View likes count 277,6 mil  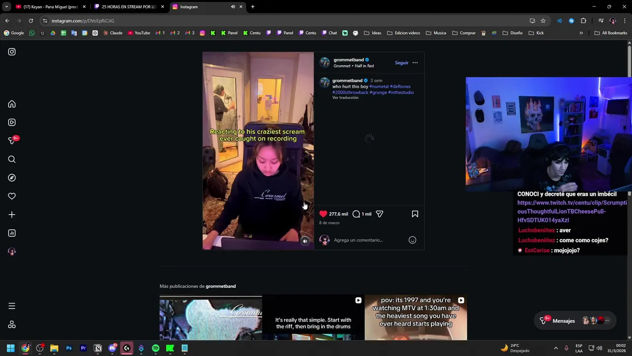click(x=339, y=214)
